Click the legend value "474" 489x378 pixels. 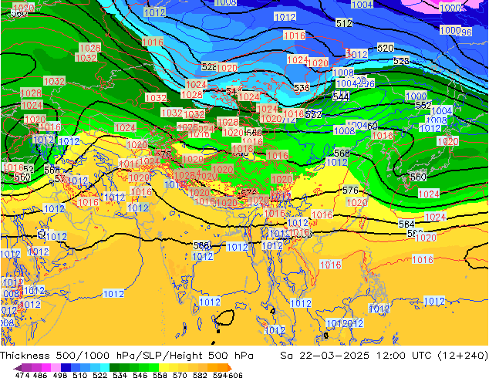point(22,375)
